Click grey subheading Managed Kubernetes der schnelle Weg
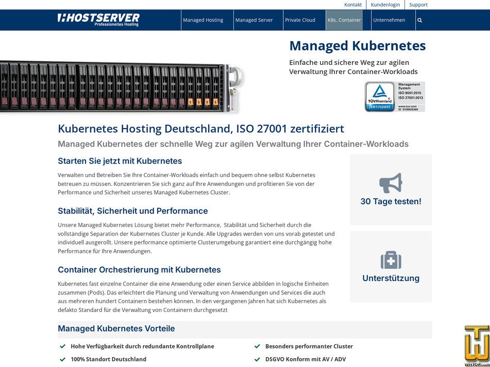This screenshot has height=367, width=490. point(233,144)
